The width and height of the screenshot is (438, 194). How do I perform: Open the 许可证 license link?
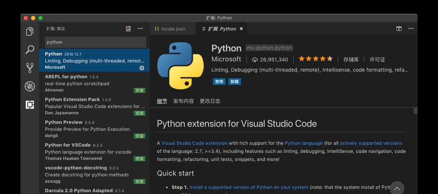pos(377,59)
